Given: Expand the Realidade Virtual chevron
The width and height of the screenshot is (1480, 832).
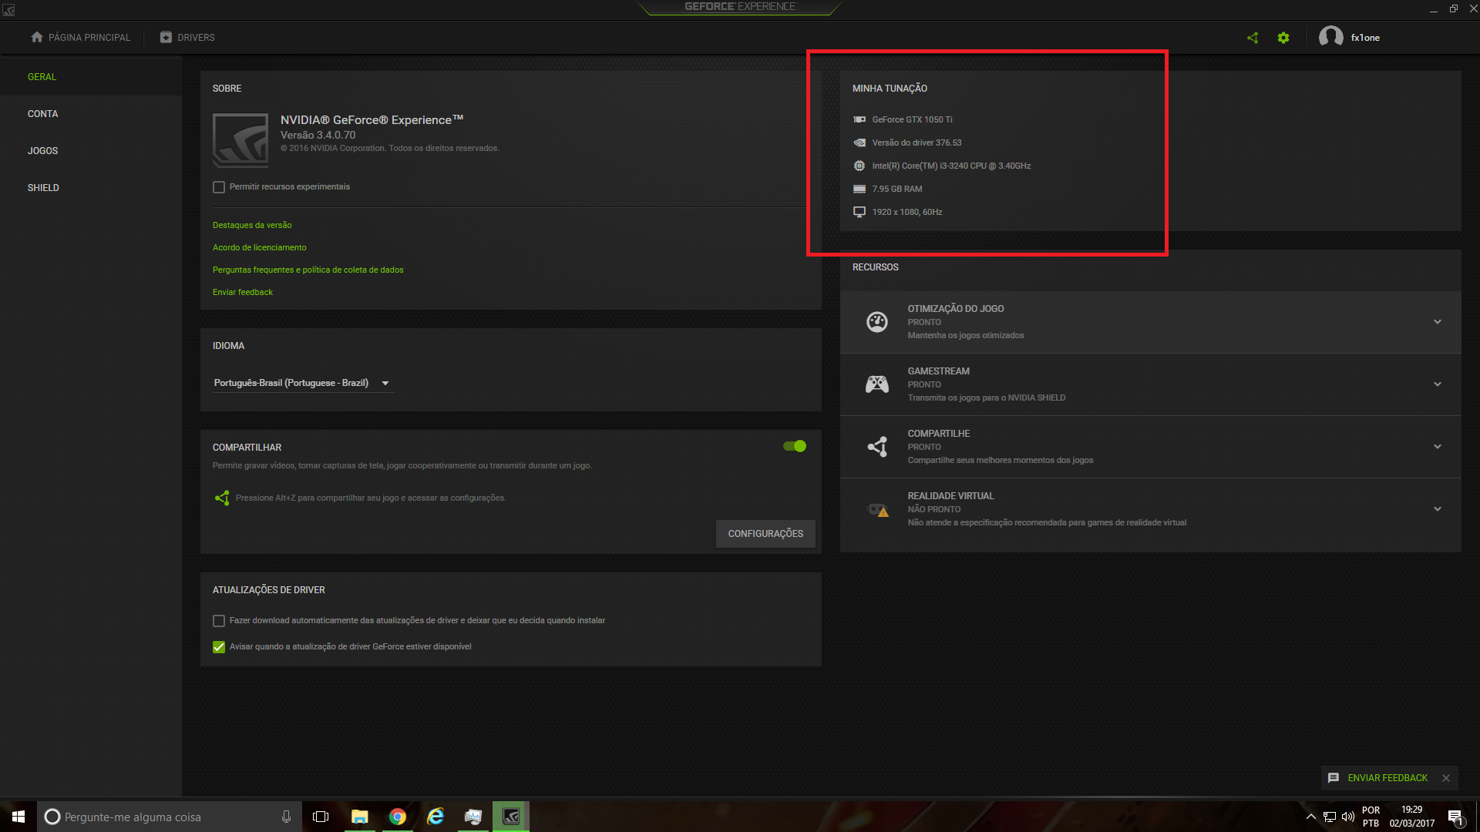Looking at the screenshot, I should (1438, 509).
